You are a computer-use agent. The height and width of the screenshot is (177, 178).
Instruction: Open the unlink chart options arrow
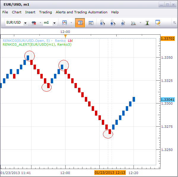(x=40, y=23)
